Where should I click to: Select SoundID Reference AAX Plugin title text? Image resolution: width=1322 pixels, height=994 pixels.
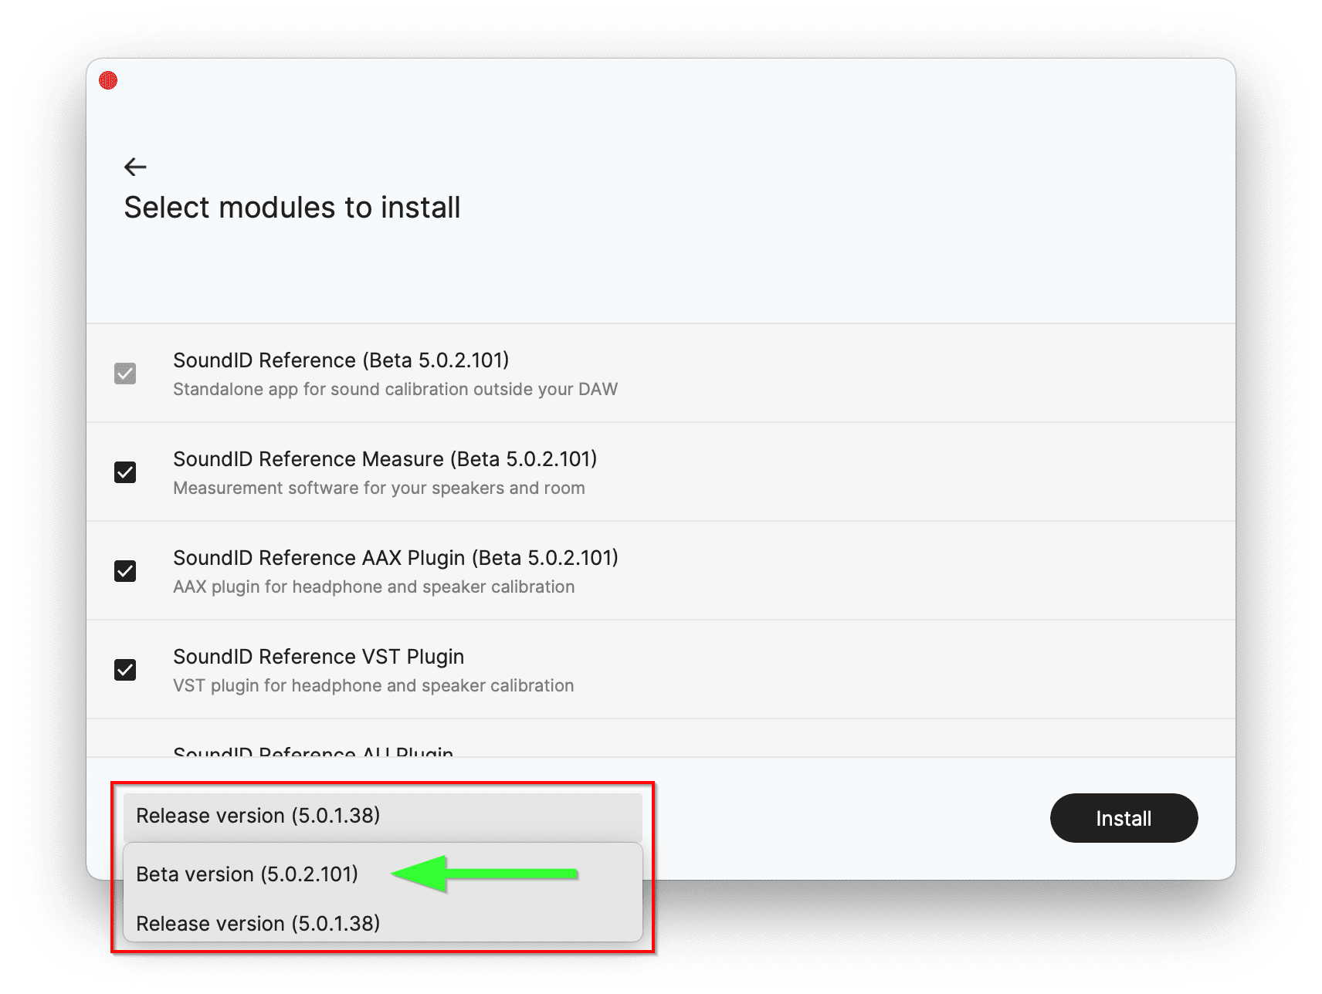[395, 558]
